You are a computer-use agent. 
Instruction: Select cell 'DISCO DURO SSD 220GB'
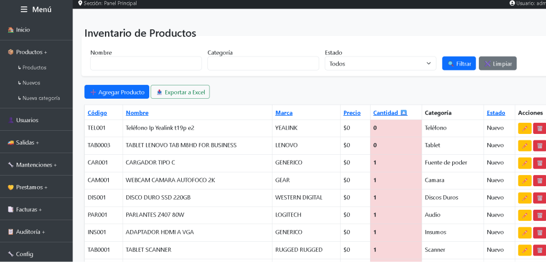click(x=197, y=198)
